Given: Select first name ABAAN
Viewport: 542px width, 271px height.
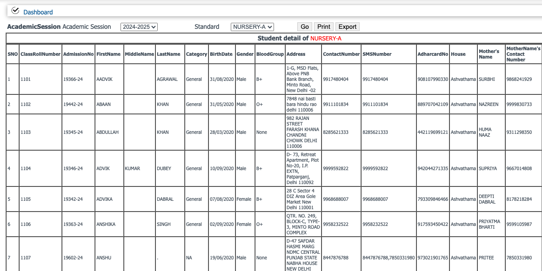Looking at the screenshot, I should [103, 104].
